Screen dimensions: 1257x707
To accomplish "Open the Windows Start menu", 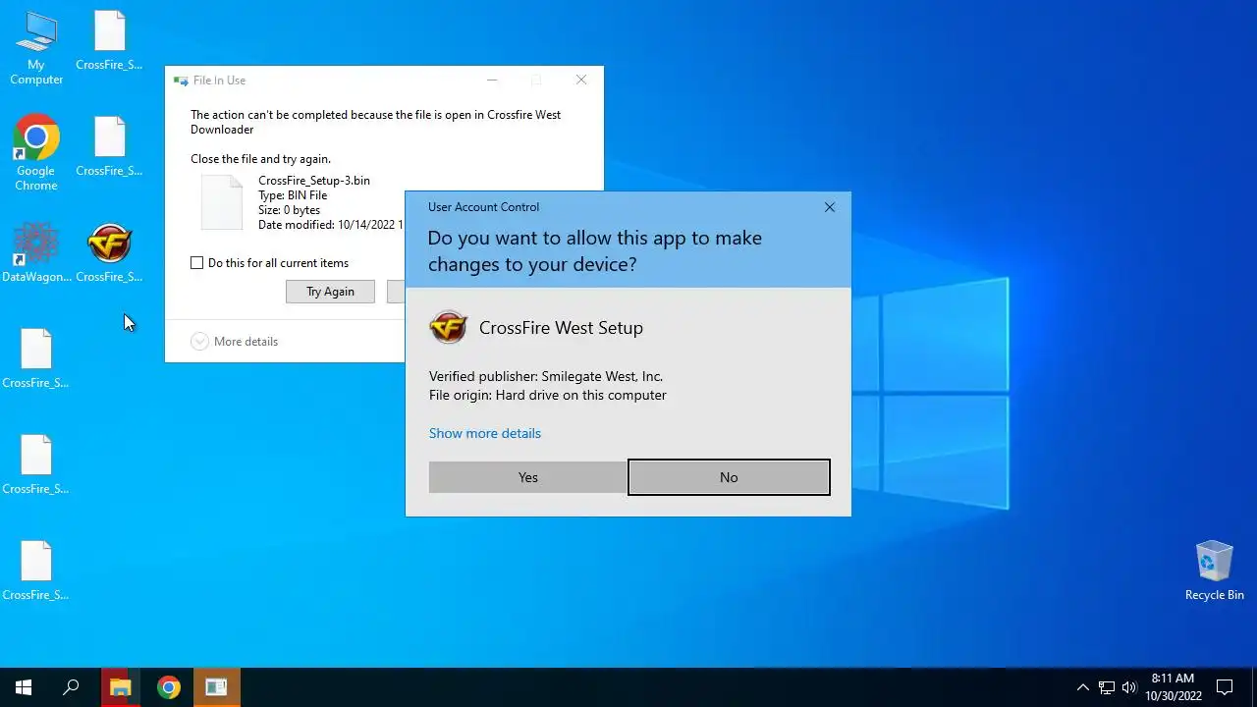I will pyautogui.click(x=24, y=687).
